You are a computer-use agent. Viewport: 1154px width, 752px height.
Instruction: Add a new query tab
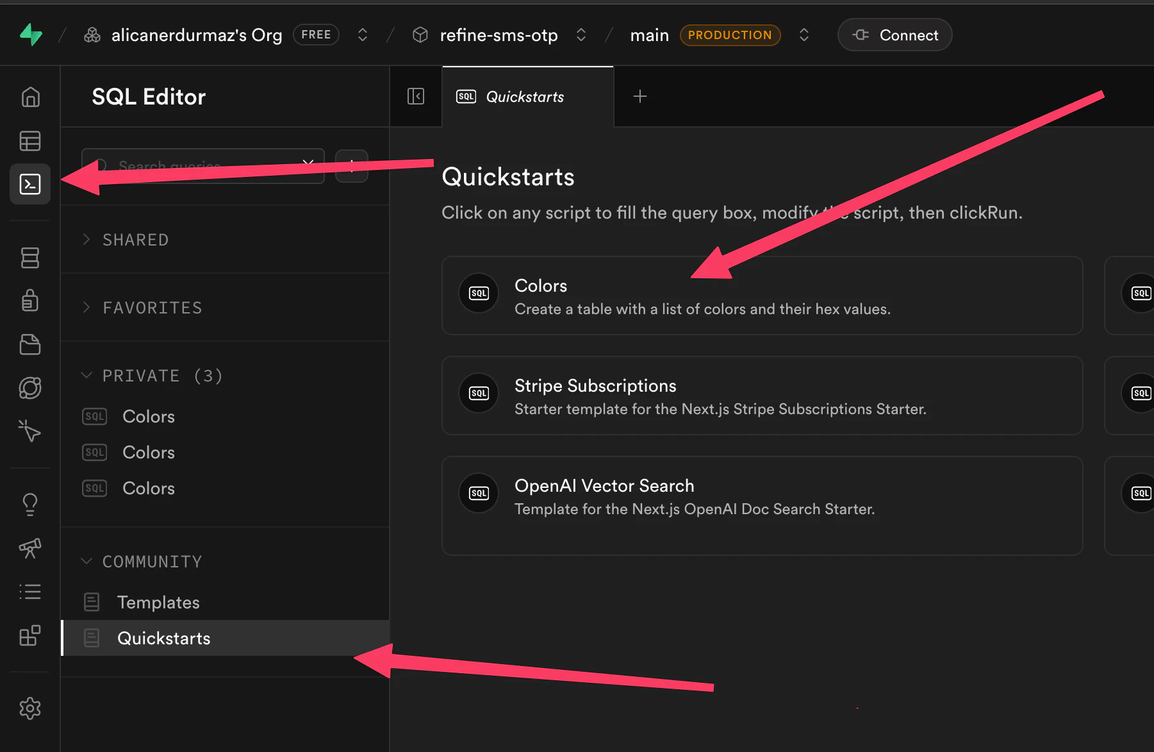(x=639, y=97)
